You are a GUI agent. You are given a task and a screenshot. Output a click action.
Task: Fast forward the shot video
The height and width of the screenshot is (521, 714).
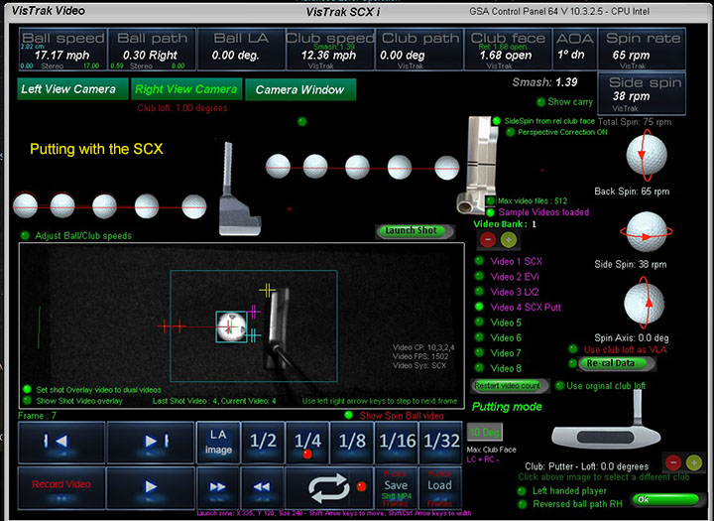tap(217, 487)
